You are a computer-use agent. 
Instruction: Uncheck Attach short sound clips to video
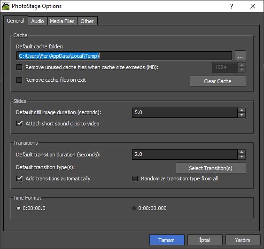[x=19, y=124]
